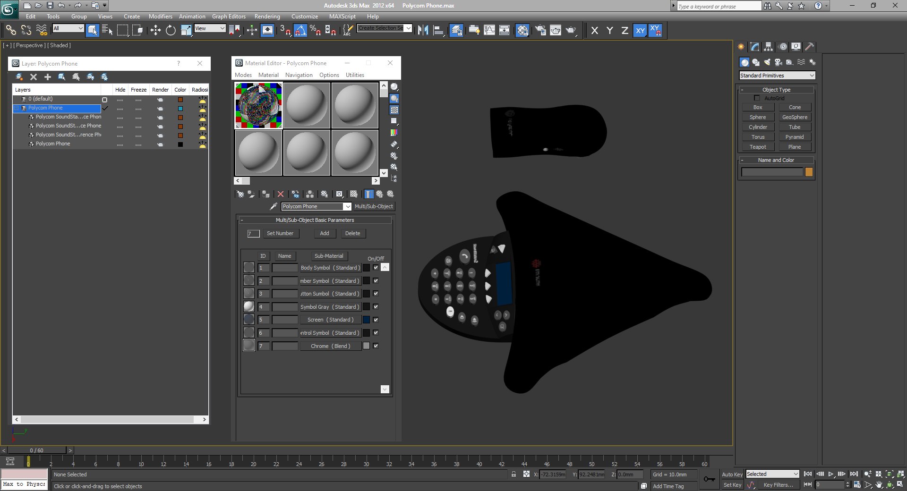907x491 pixels.
Task: Open the Hierarchy command panel tab
Action: pos(769,46)
